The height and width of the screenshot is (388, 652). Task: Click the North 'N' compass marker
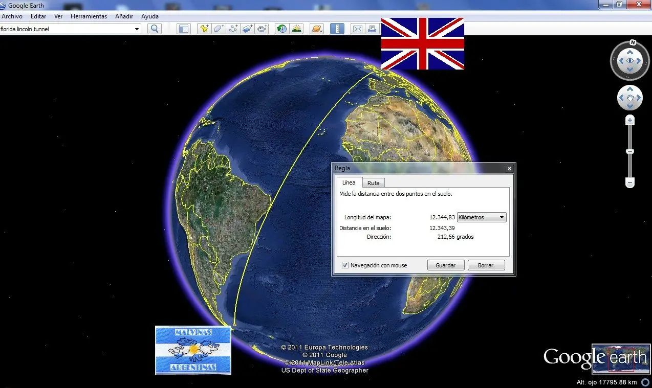633,43
